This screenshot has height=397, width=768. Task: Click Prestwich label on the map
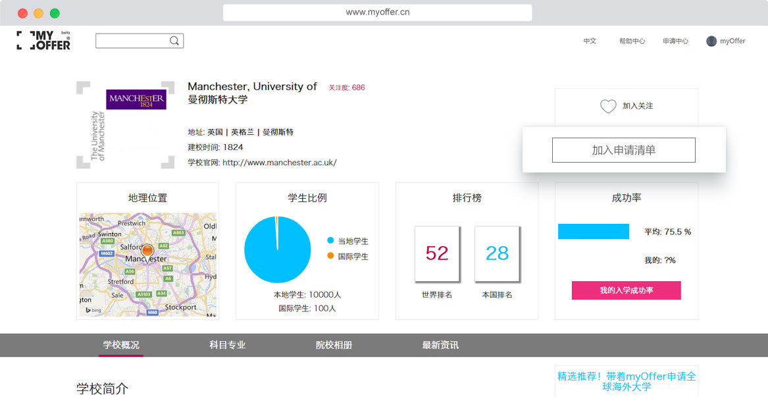pyautogui.click(x=131, y=223)
